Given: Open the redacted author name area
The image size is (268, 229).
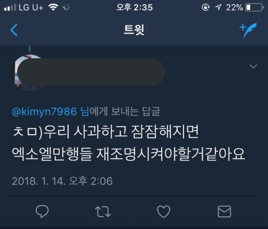Looking at the screenshot, I should click(x=91, y=72).
